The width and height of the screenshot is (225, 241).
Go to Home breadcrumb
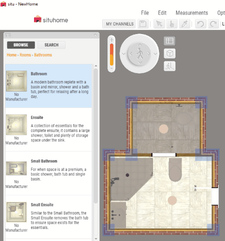click(11, 55)
